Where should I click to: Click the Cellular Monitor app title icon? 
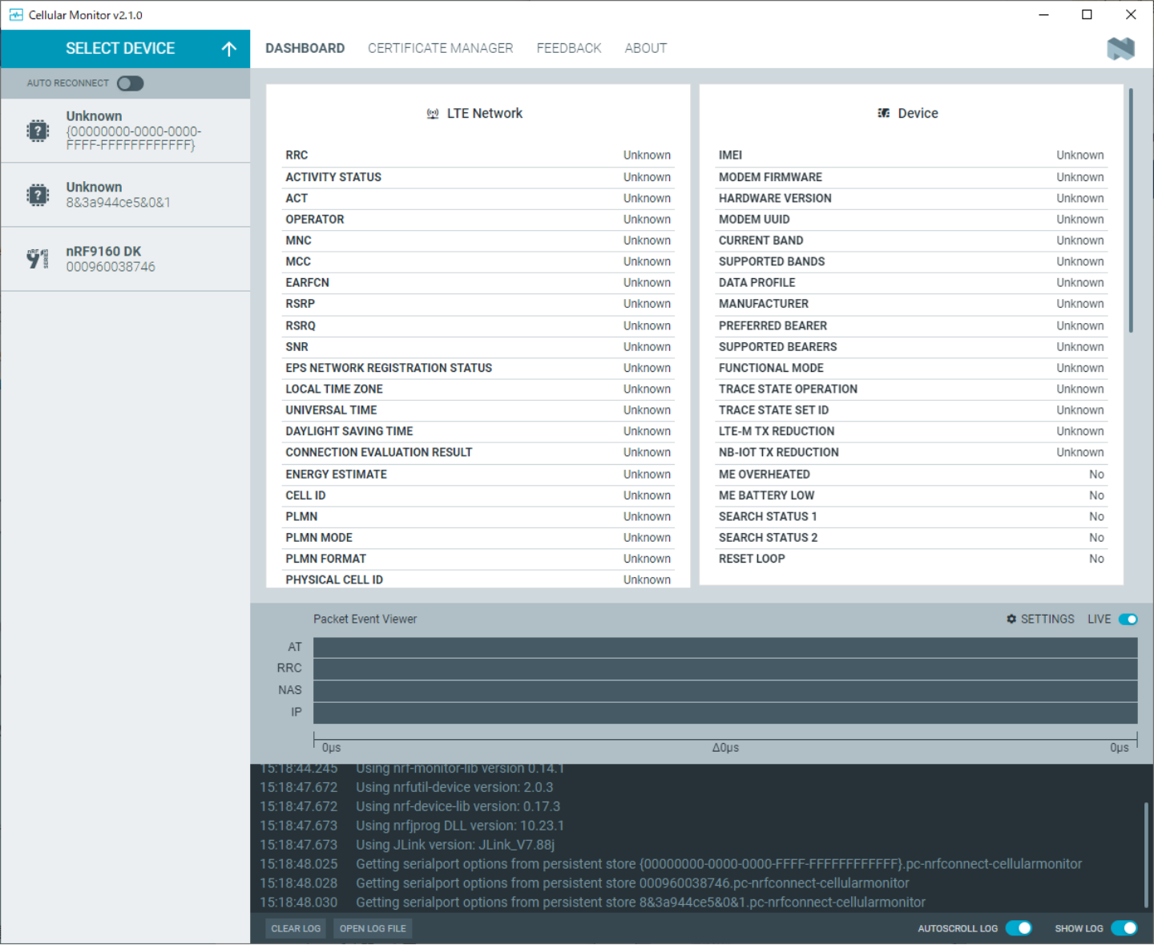[x=15, y=15]
